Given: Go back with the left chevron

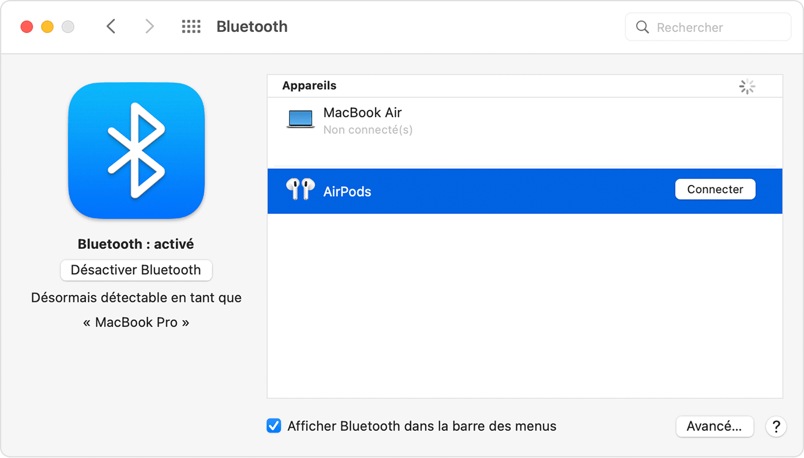Looking at the screenshot, I should 111,26.
